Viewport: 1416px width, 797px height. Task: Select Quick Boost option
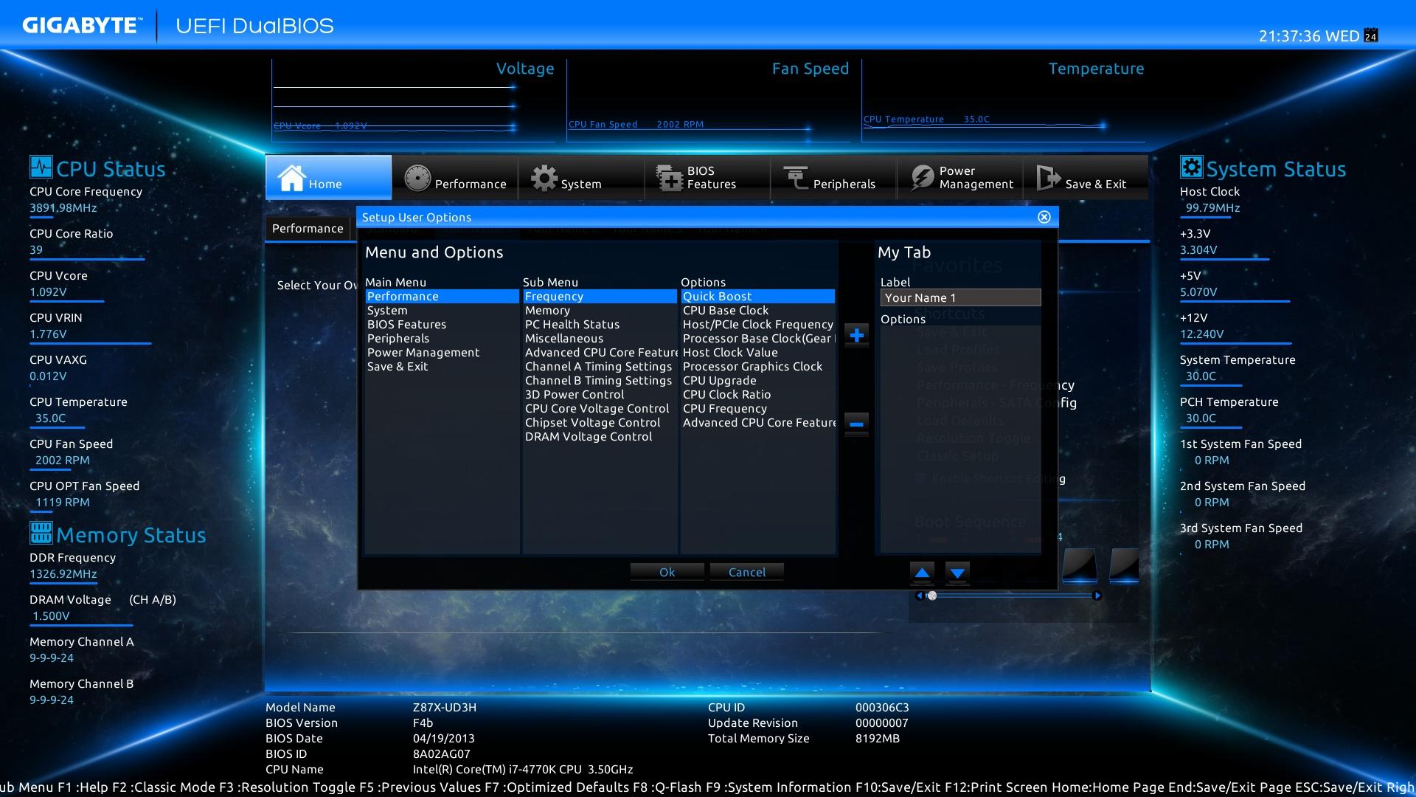[757, 297]
